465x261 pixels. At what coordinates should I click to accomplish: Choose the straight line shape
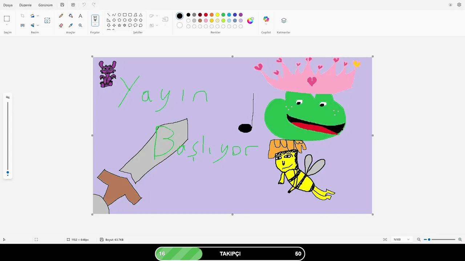(109, 15)
